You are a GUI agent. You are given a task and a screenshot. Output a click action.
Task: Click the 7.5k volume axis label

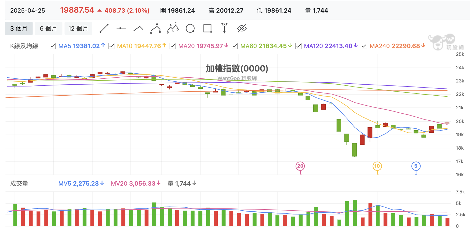(x=460, y=192)
